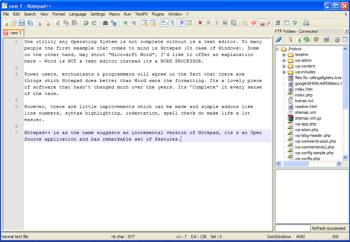Viewport: 350px width, 242px height.
Task: Click the Stop recording macro icon
Action: 208,23
